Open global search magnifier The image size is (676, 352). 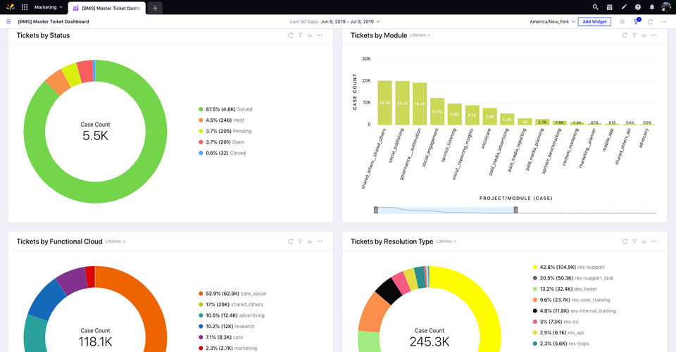[x=596, y=7]
